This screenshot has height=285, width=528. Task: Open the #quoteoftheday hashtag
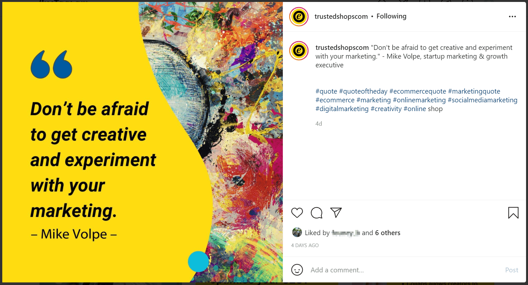point(363,91)
